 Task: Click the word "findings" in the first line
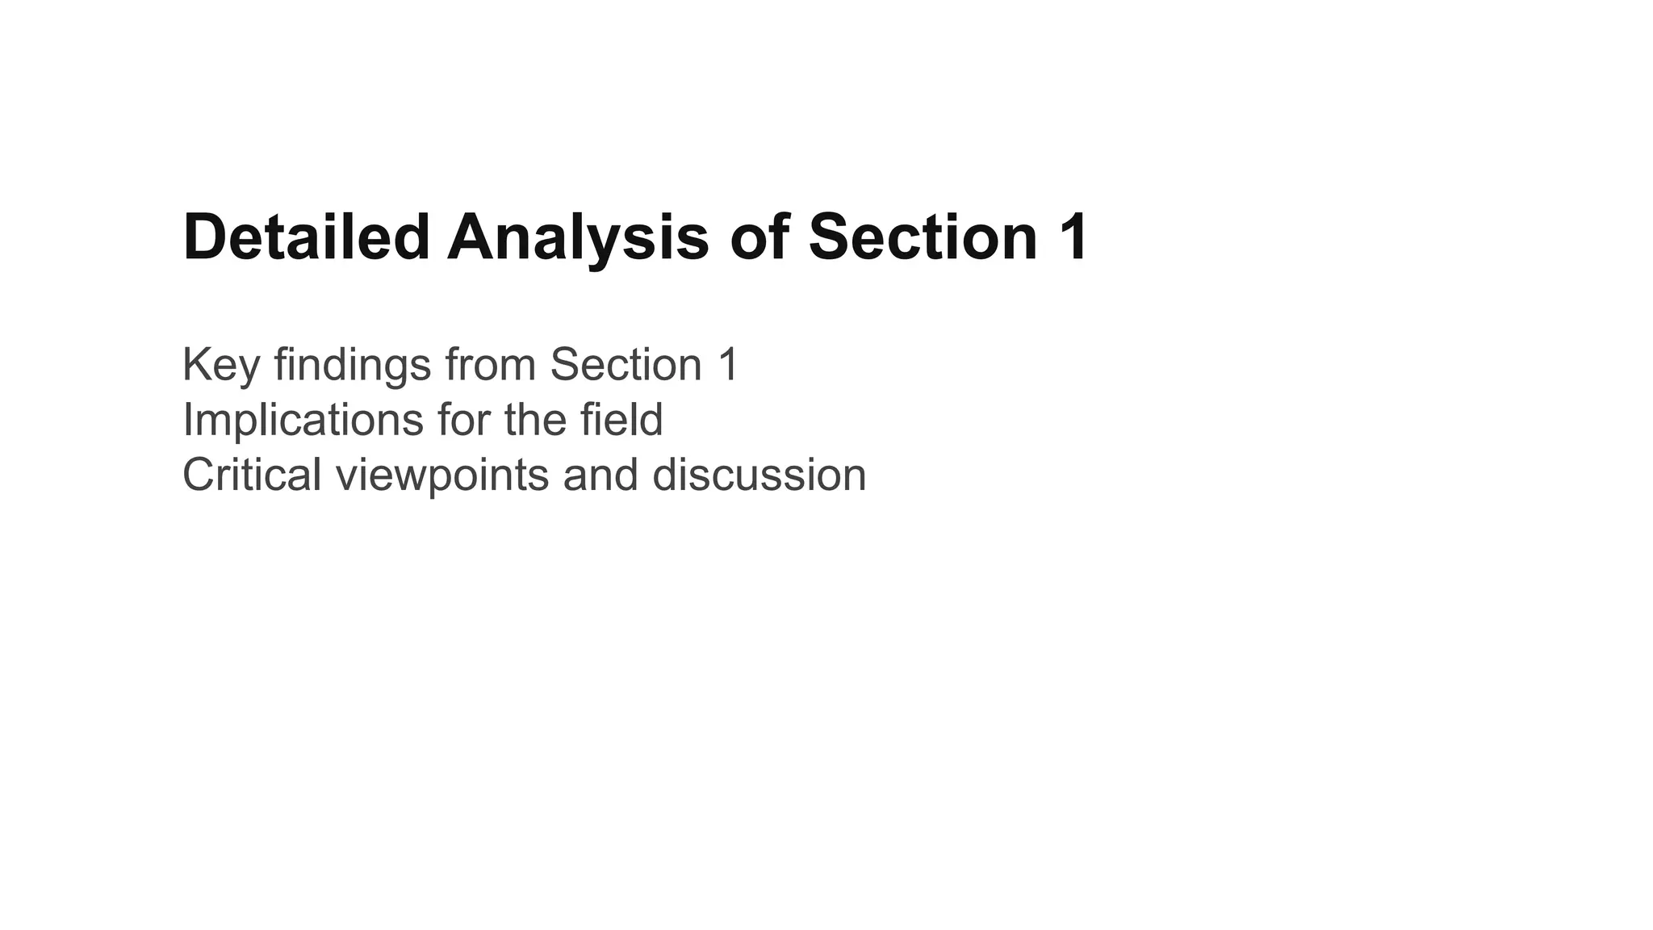point(353,365)
